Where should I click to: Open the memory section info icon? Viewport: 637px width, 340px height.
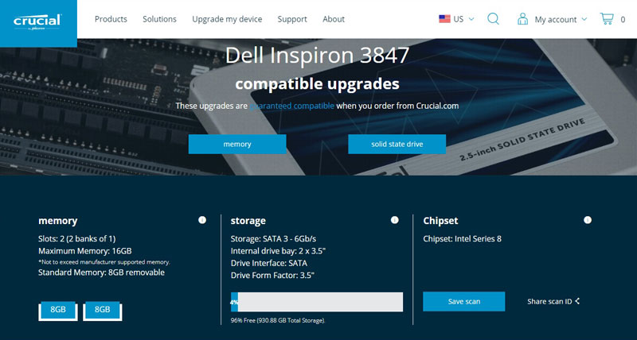(x=202, y=220)
